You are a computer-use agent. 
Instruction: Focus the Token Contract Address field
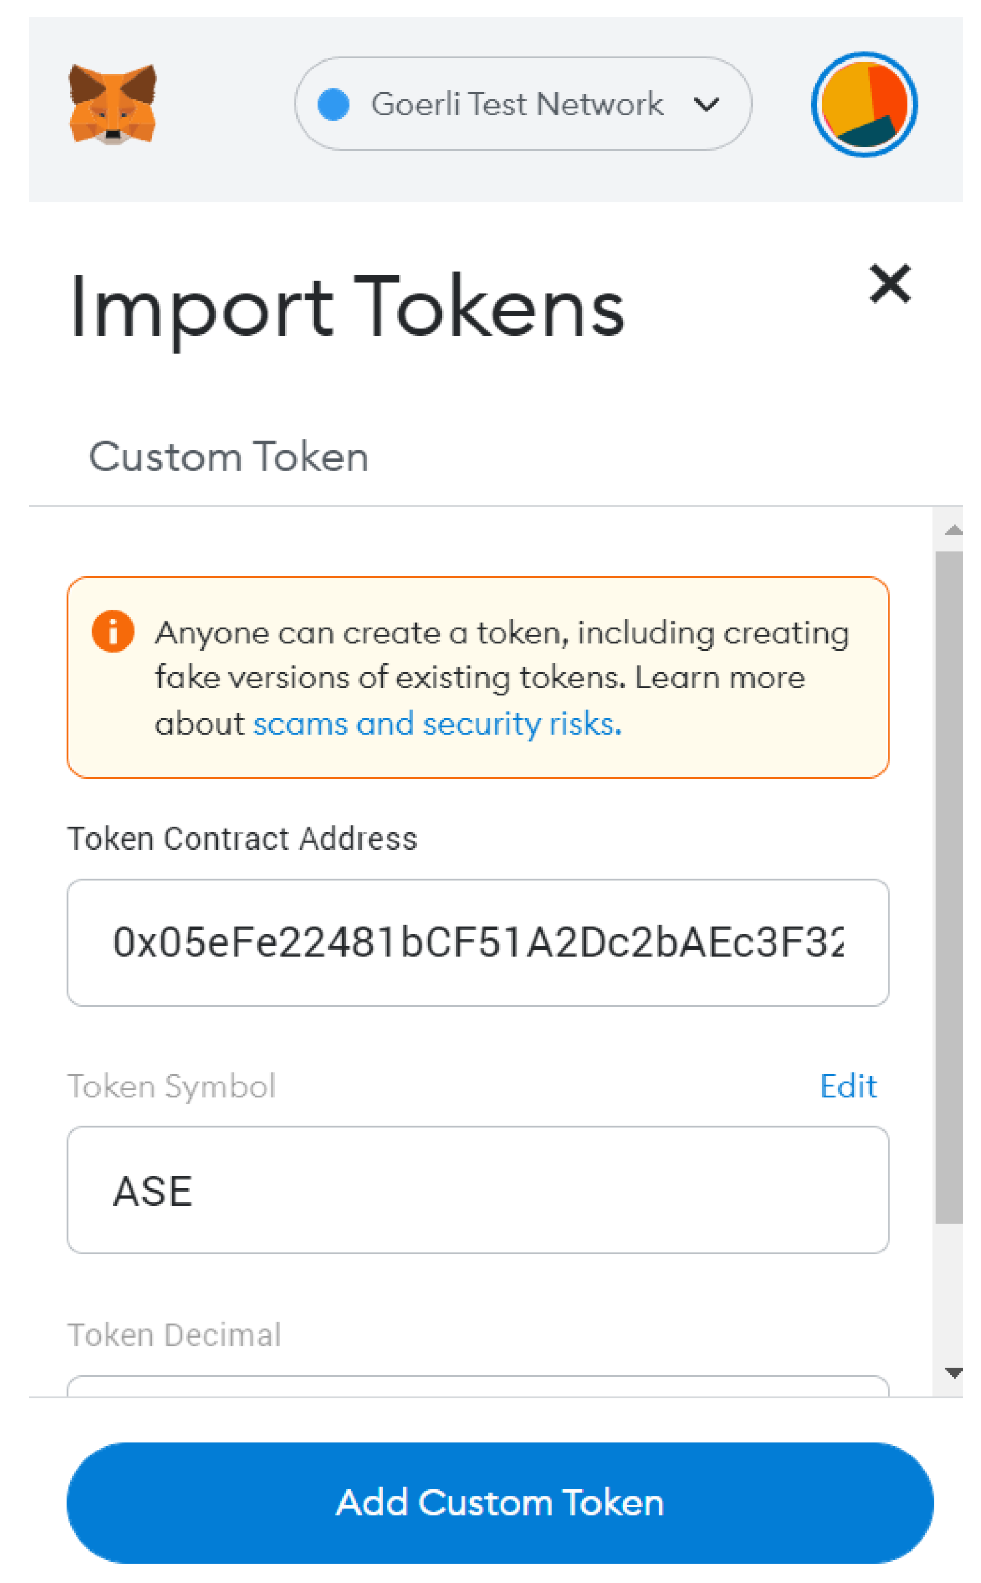(x=477, y=942)
